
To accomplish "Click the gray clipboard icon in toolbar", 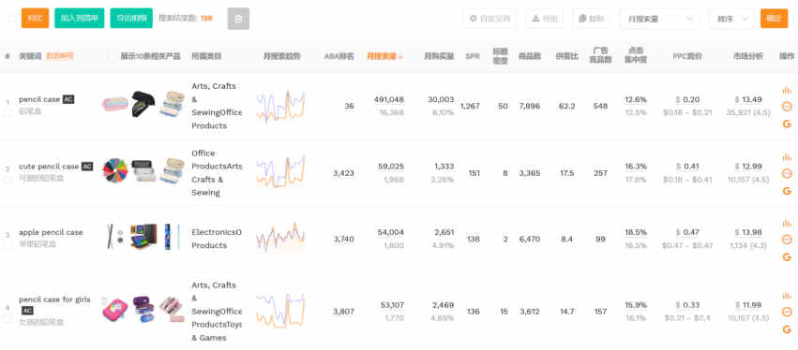I will click(x=239, y=19).
